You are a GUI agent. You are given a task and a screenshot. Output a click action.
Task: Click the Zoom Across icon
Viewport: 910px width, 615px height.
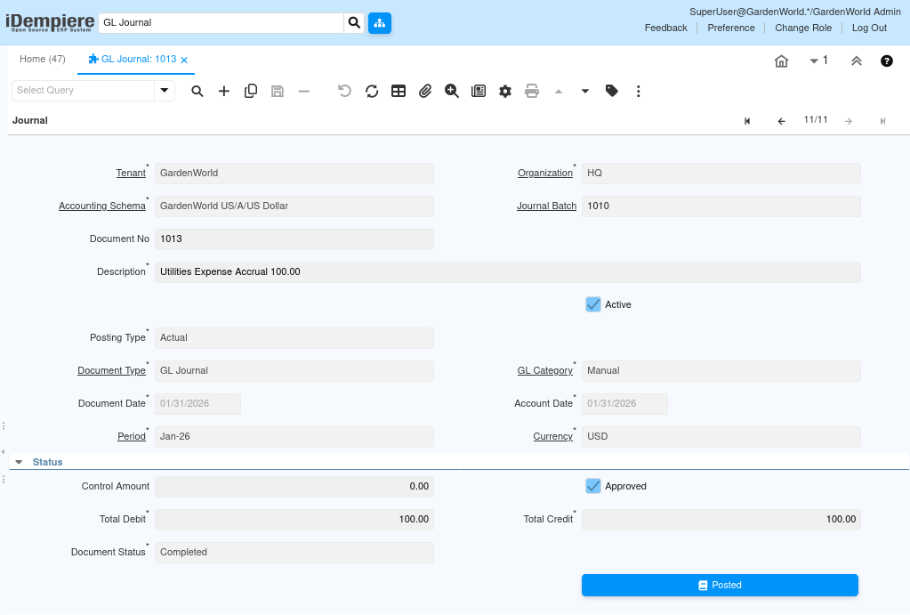pyautogui.click(x=452, y=91)
